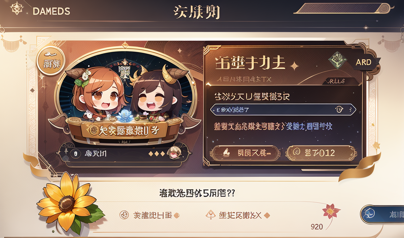The height and width of the screenshot is (238, 404).
Task: Click the small chibi avatar icon
Action: tap(174, 153)
